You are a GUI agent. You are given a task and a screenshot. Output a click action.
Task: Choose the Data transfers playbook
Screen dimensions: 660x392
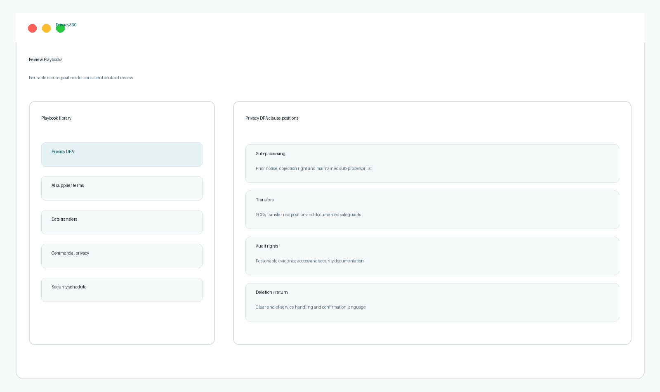tap(122, 222)
